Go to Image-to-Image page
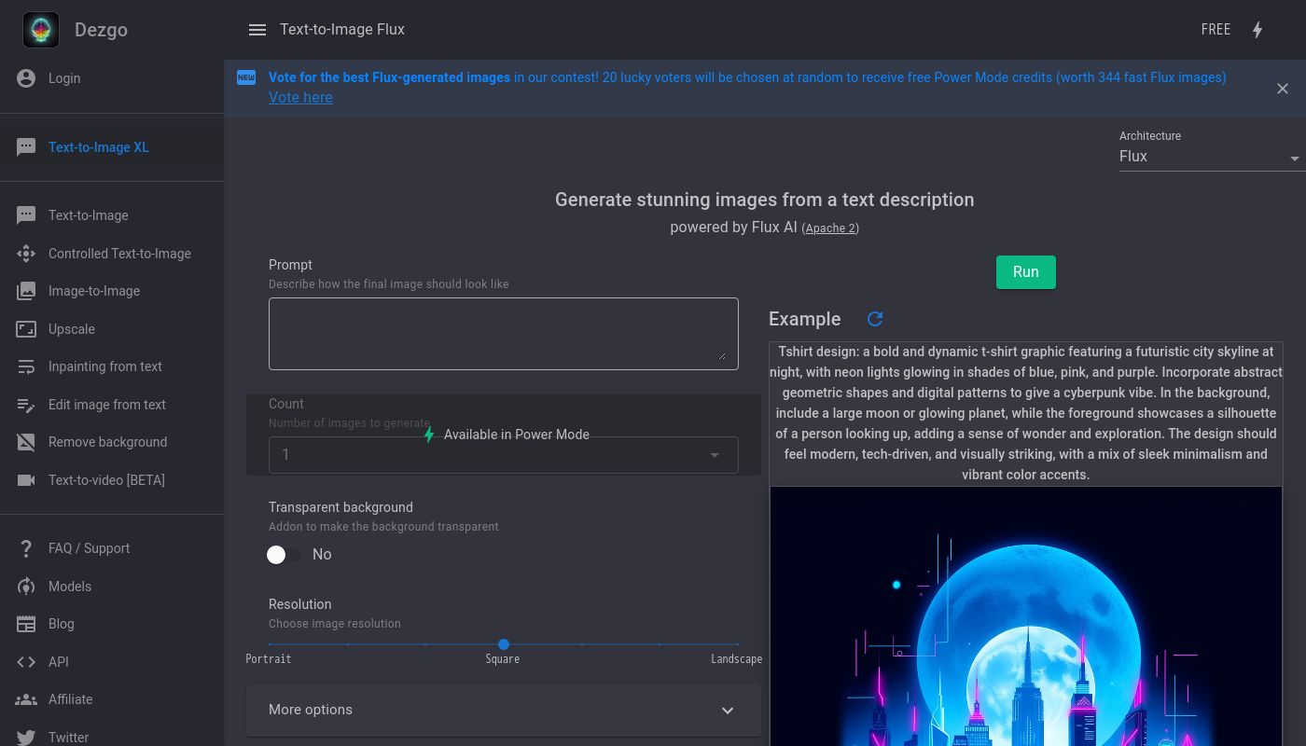Image resolution: width=1306 pixels, height=746 pixels. (x=112, y=291)
